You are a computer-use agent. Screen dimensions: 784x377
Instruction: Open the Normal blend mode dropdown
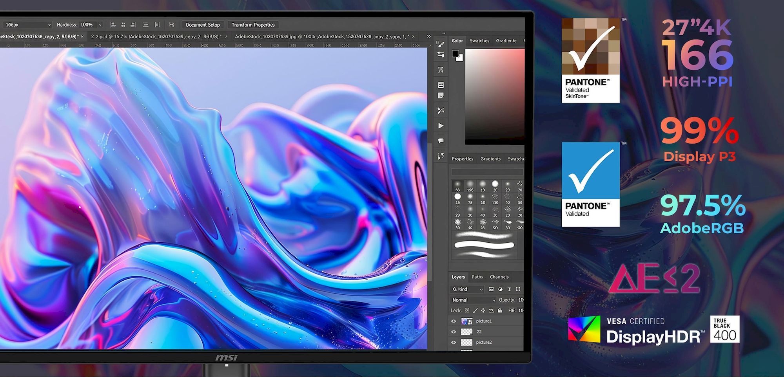[x=474, y=300]
